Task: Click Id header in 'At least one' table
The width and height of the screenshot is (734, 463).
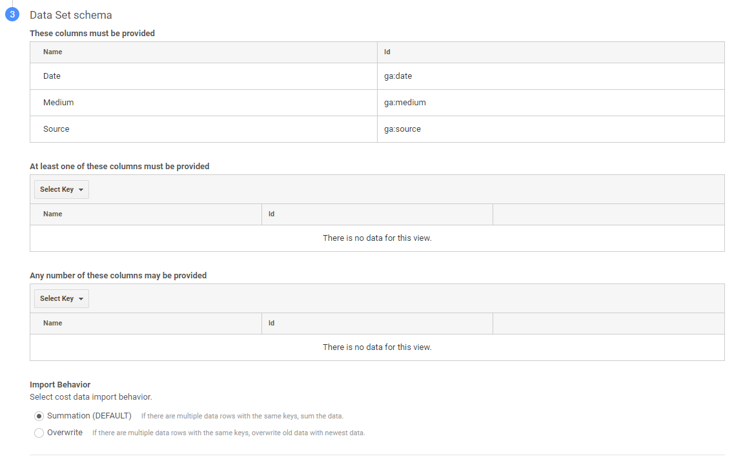Action: click(271, 214)
